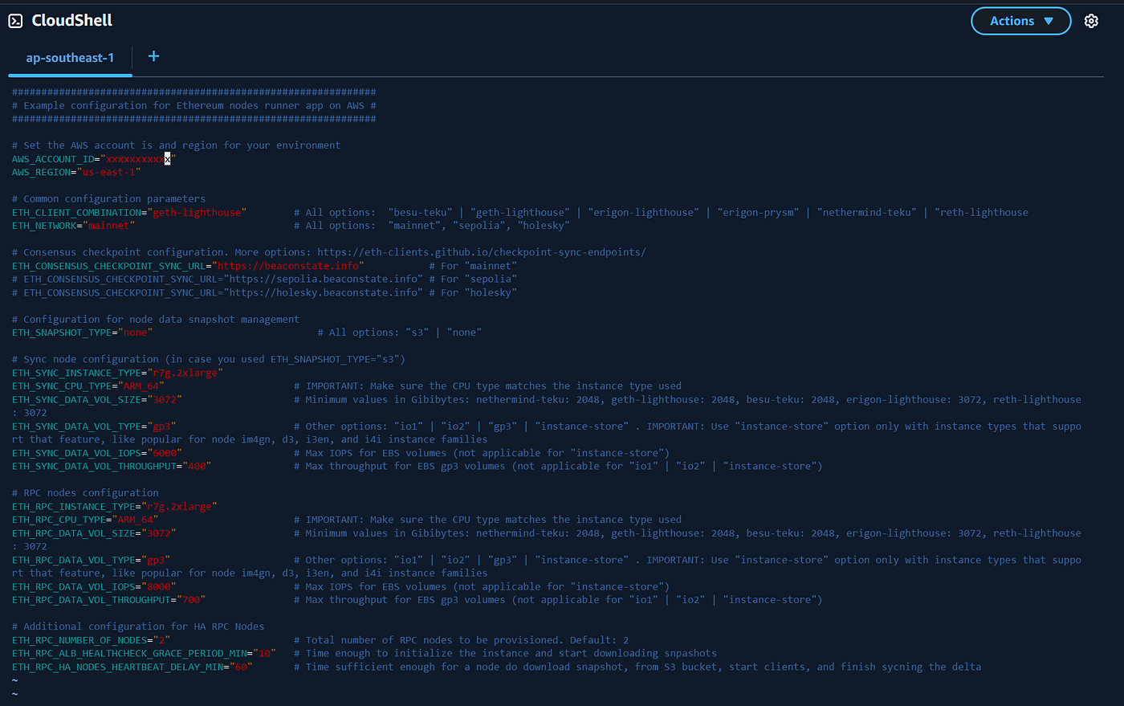Viewport: 1124px width, 706px height.
Task: Click the "nethermind-teku" option in client combinations comment
Action: pos(867,212)
